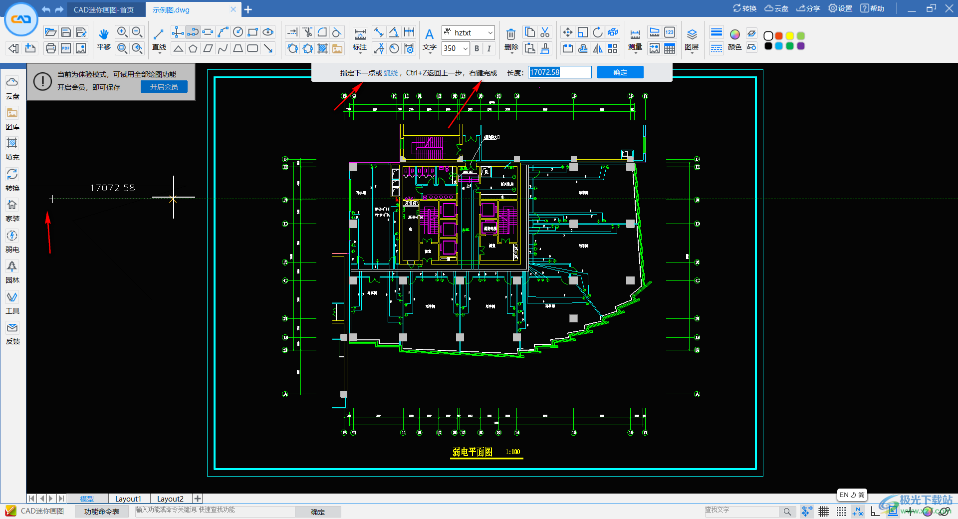This screenshot has width=958, height=519.
Task: Expand the 标注 dropdown arrow
Action: point(360,52)
